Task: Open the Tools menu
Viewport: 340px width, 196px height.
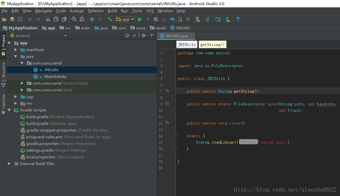Action: 137,11
